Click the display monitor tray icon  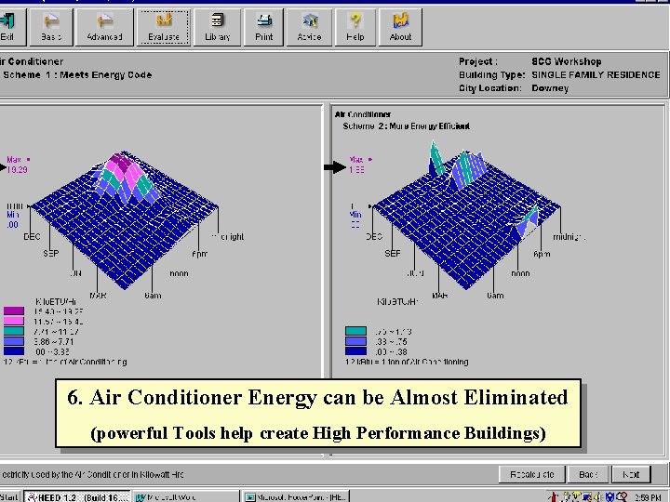(x=587, y=496)
